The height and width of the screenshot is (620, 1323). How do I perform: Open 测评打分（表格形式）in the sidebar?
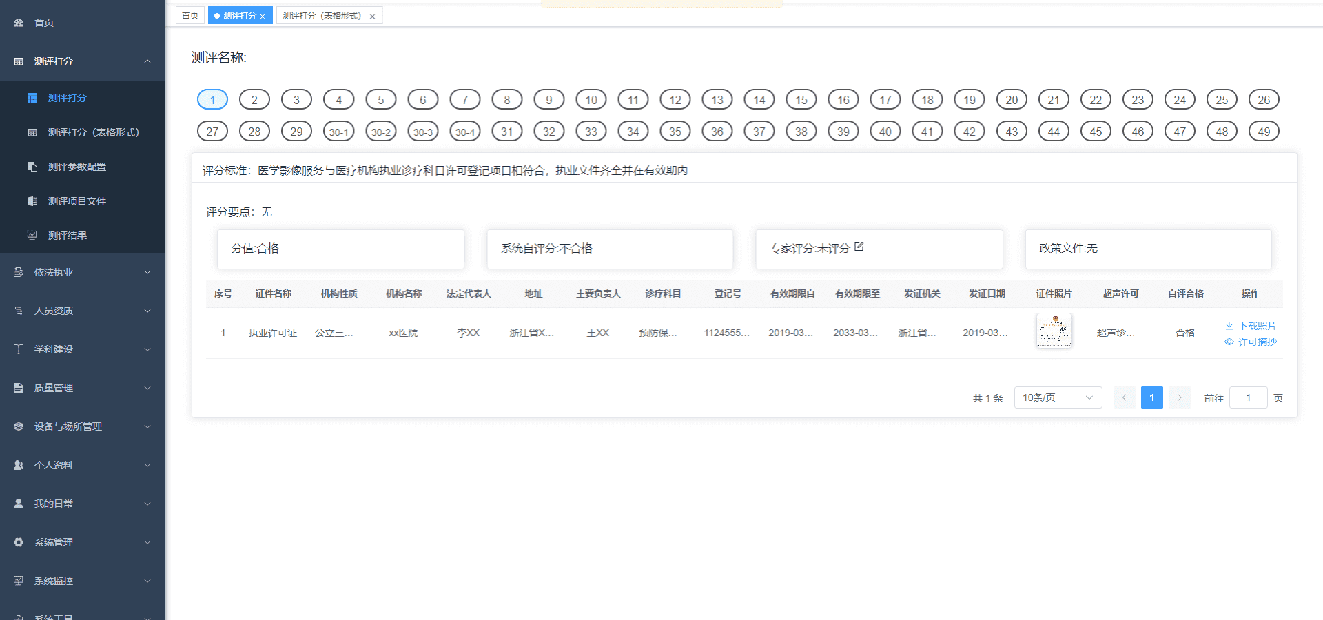click(93, 132)
